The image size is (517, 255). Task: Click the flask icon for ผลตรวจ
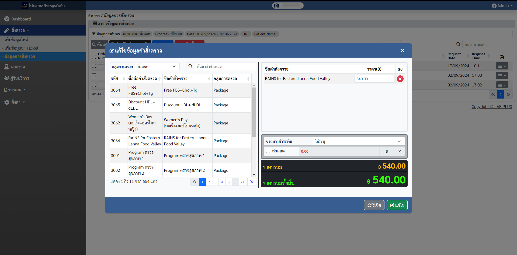pos(7,67)
